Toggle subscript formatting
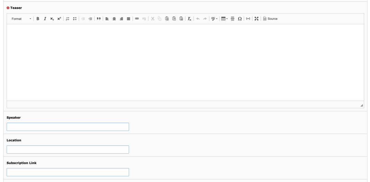Screen dimensions: 370x182 pos(52,19)
